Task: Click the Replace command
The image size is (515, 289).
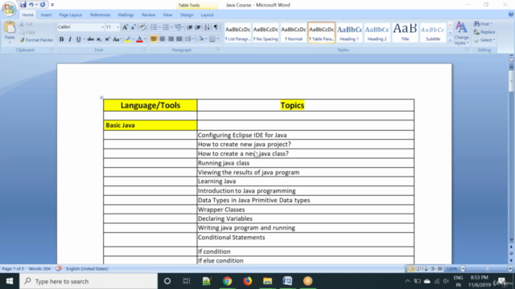Action: [484, 32]
